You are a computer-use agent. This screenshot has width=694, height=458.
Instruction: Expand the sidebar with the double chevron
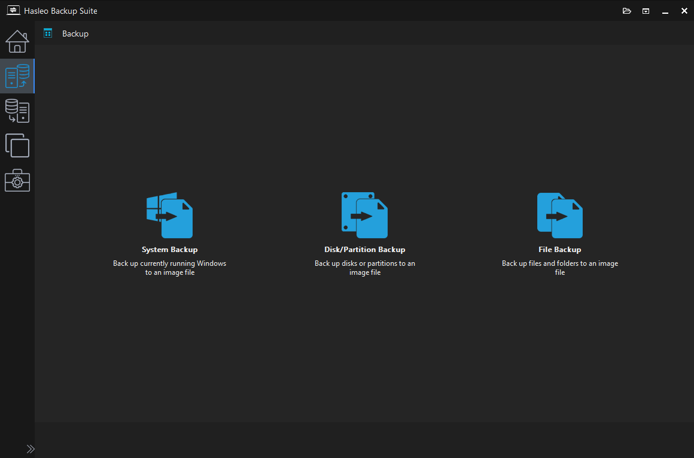click(x=30, y=448)
